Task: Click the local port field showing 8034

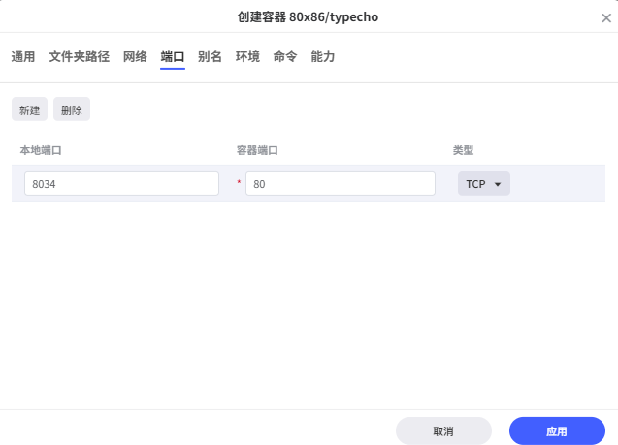Action: pos(121,183)
